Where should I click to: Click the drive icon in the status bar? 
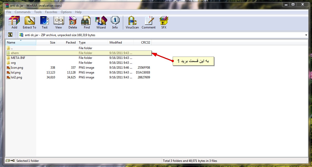click(8, 161)
